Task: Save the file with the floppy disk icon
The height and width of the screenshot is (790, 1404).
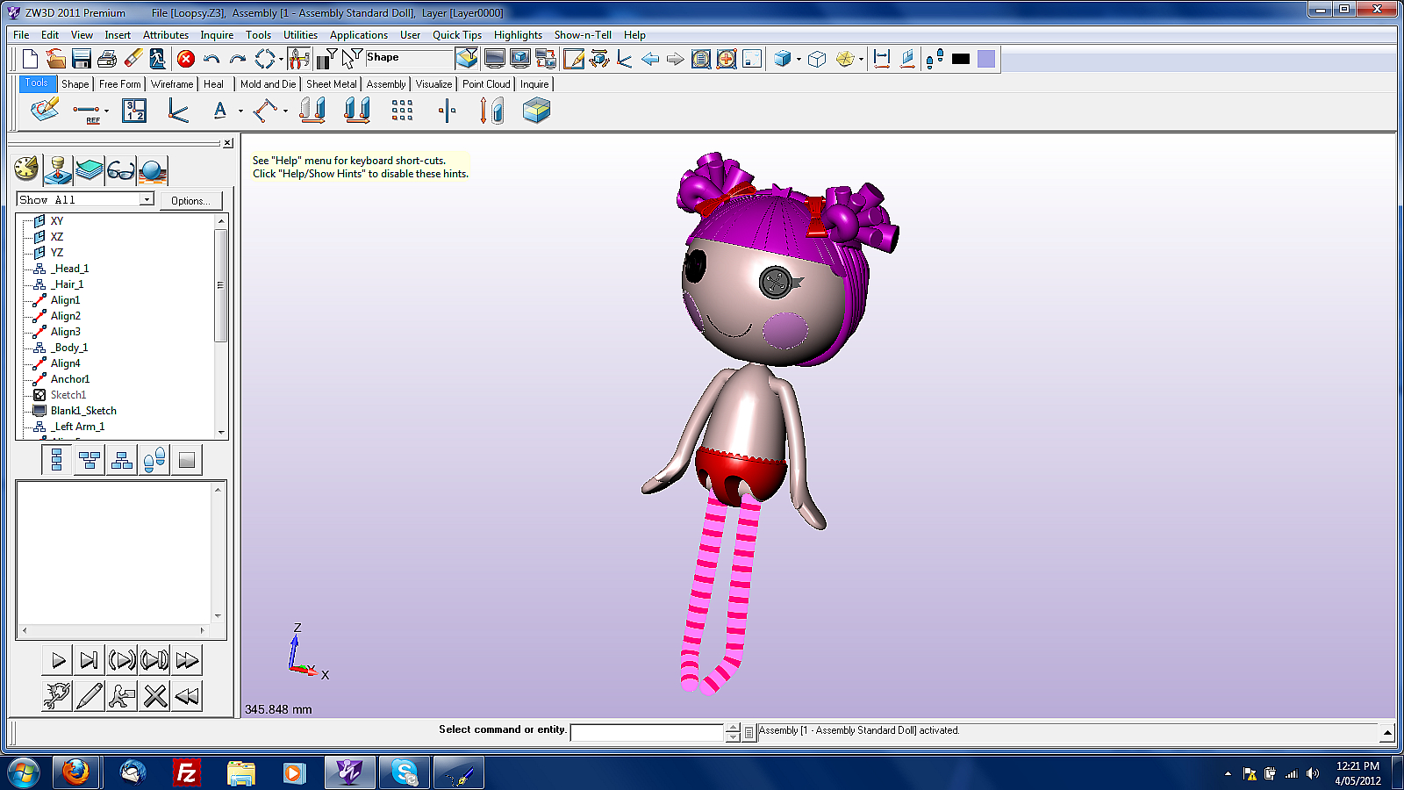Action: coord(82,59)
